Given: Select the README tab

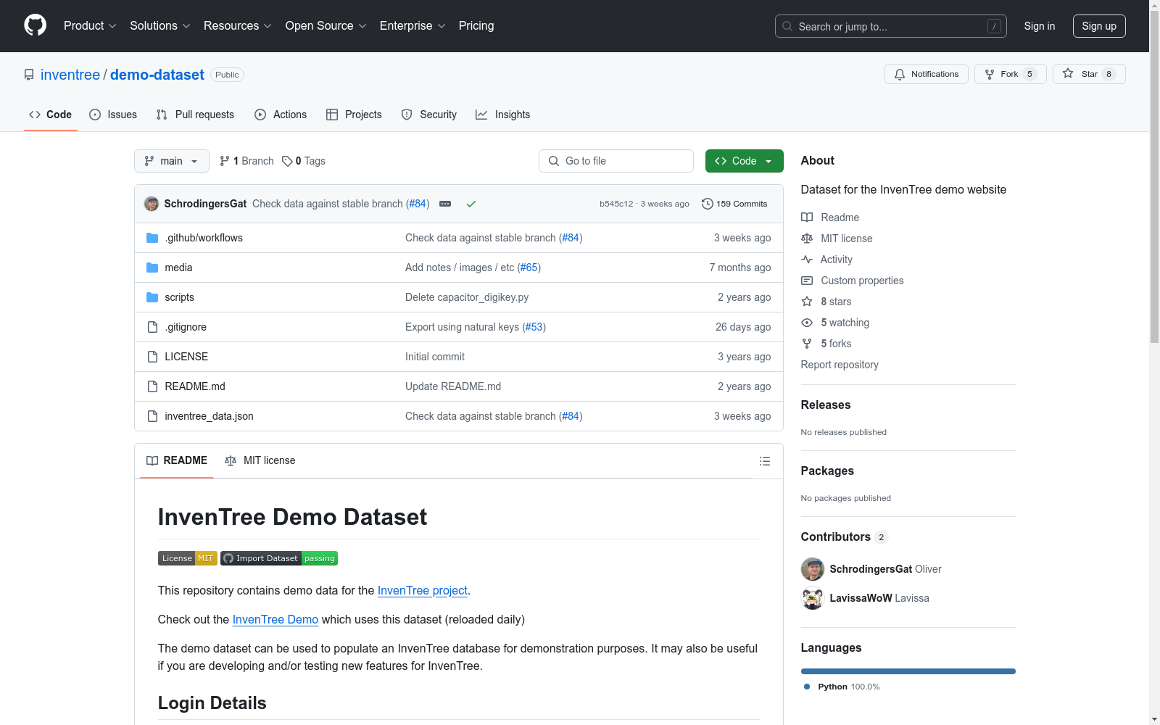Looking at the screenshot, I should [177, 460].
